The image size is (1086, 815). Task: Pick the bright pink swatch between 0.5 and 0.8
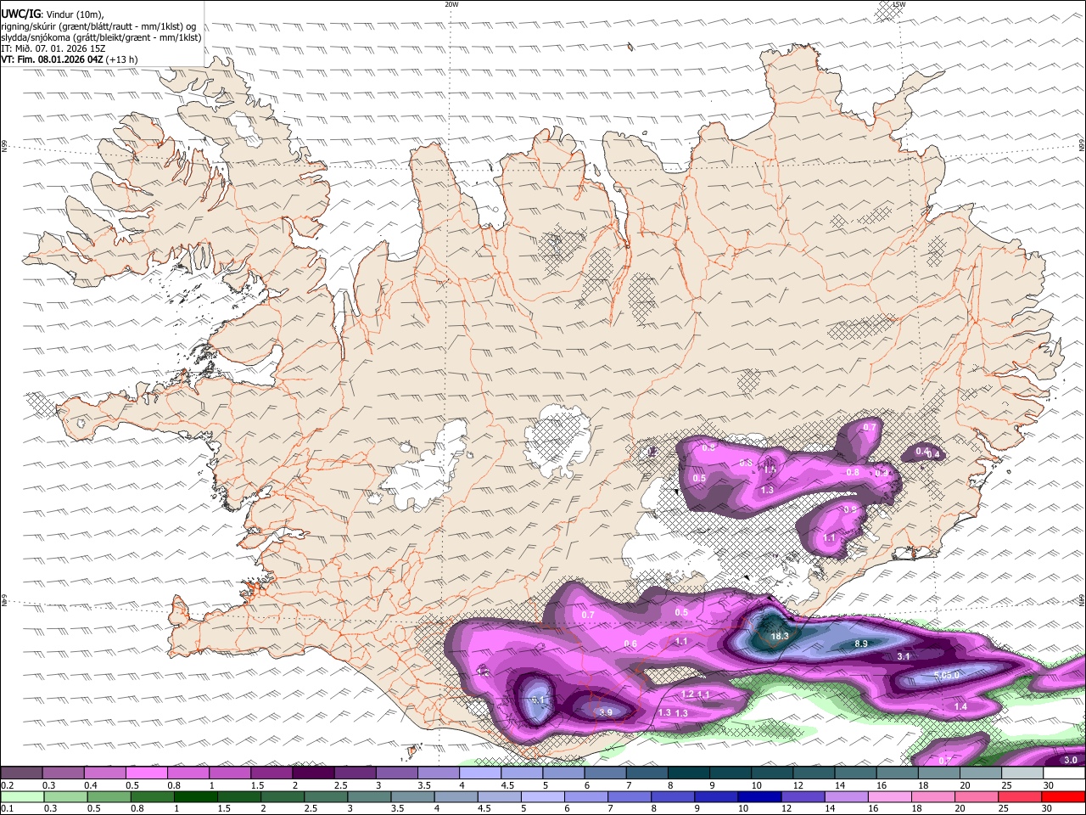click(x=146, y=773)
